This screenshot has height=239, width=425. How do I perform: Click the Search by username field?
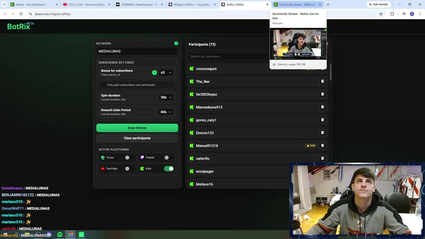229,56
